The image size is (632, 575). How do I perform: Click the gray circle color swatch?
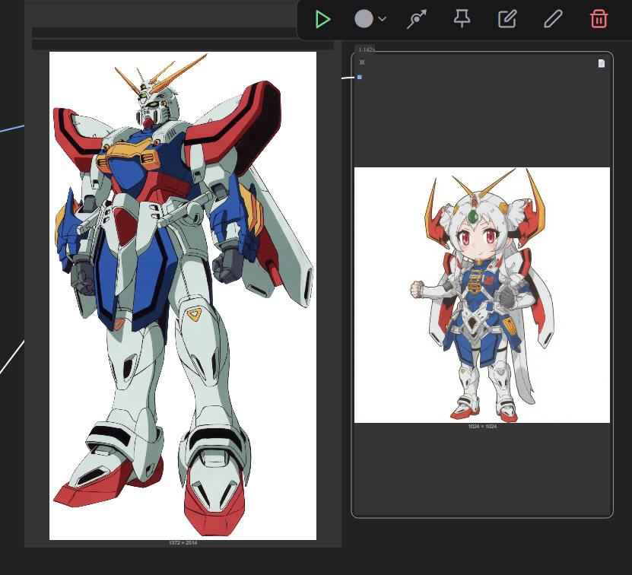[x=364, y=20]
